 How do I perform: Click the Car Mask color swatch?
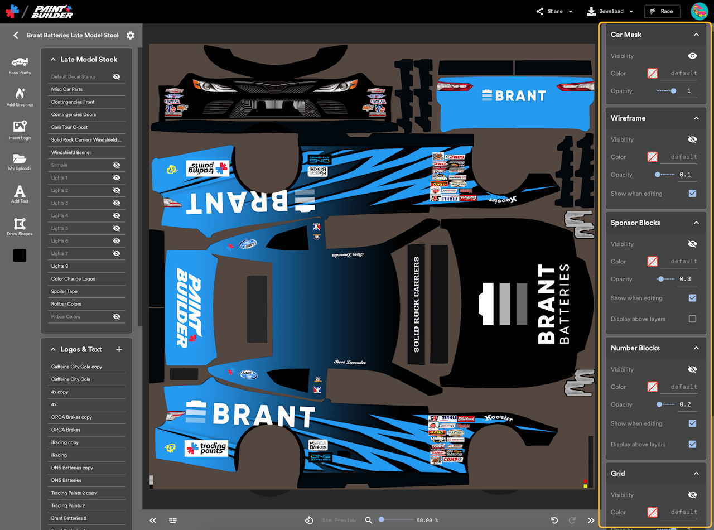tap(652, 73)
